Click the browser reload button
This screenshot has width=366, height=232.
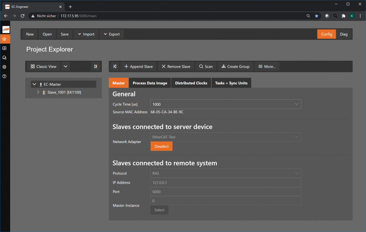(22, 16)
